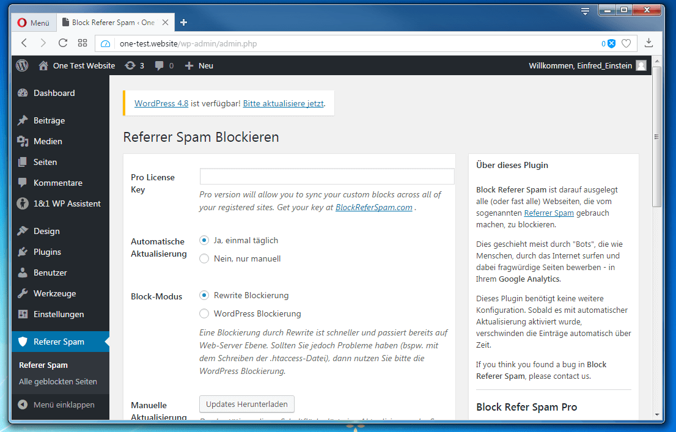Click the user avatar icon
Viewport: 676px width, 432px height.
641,65
